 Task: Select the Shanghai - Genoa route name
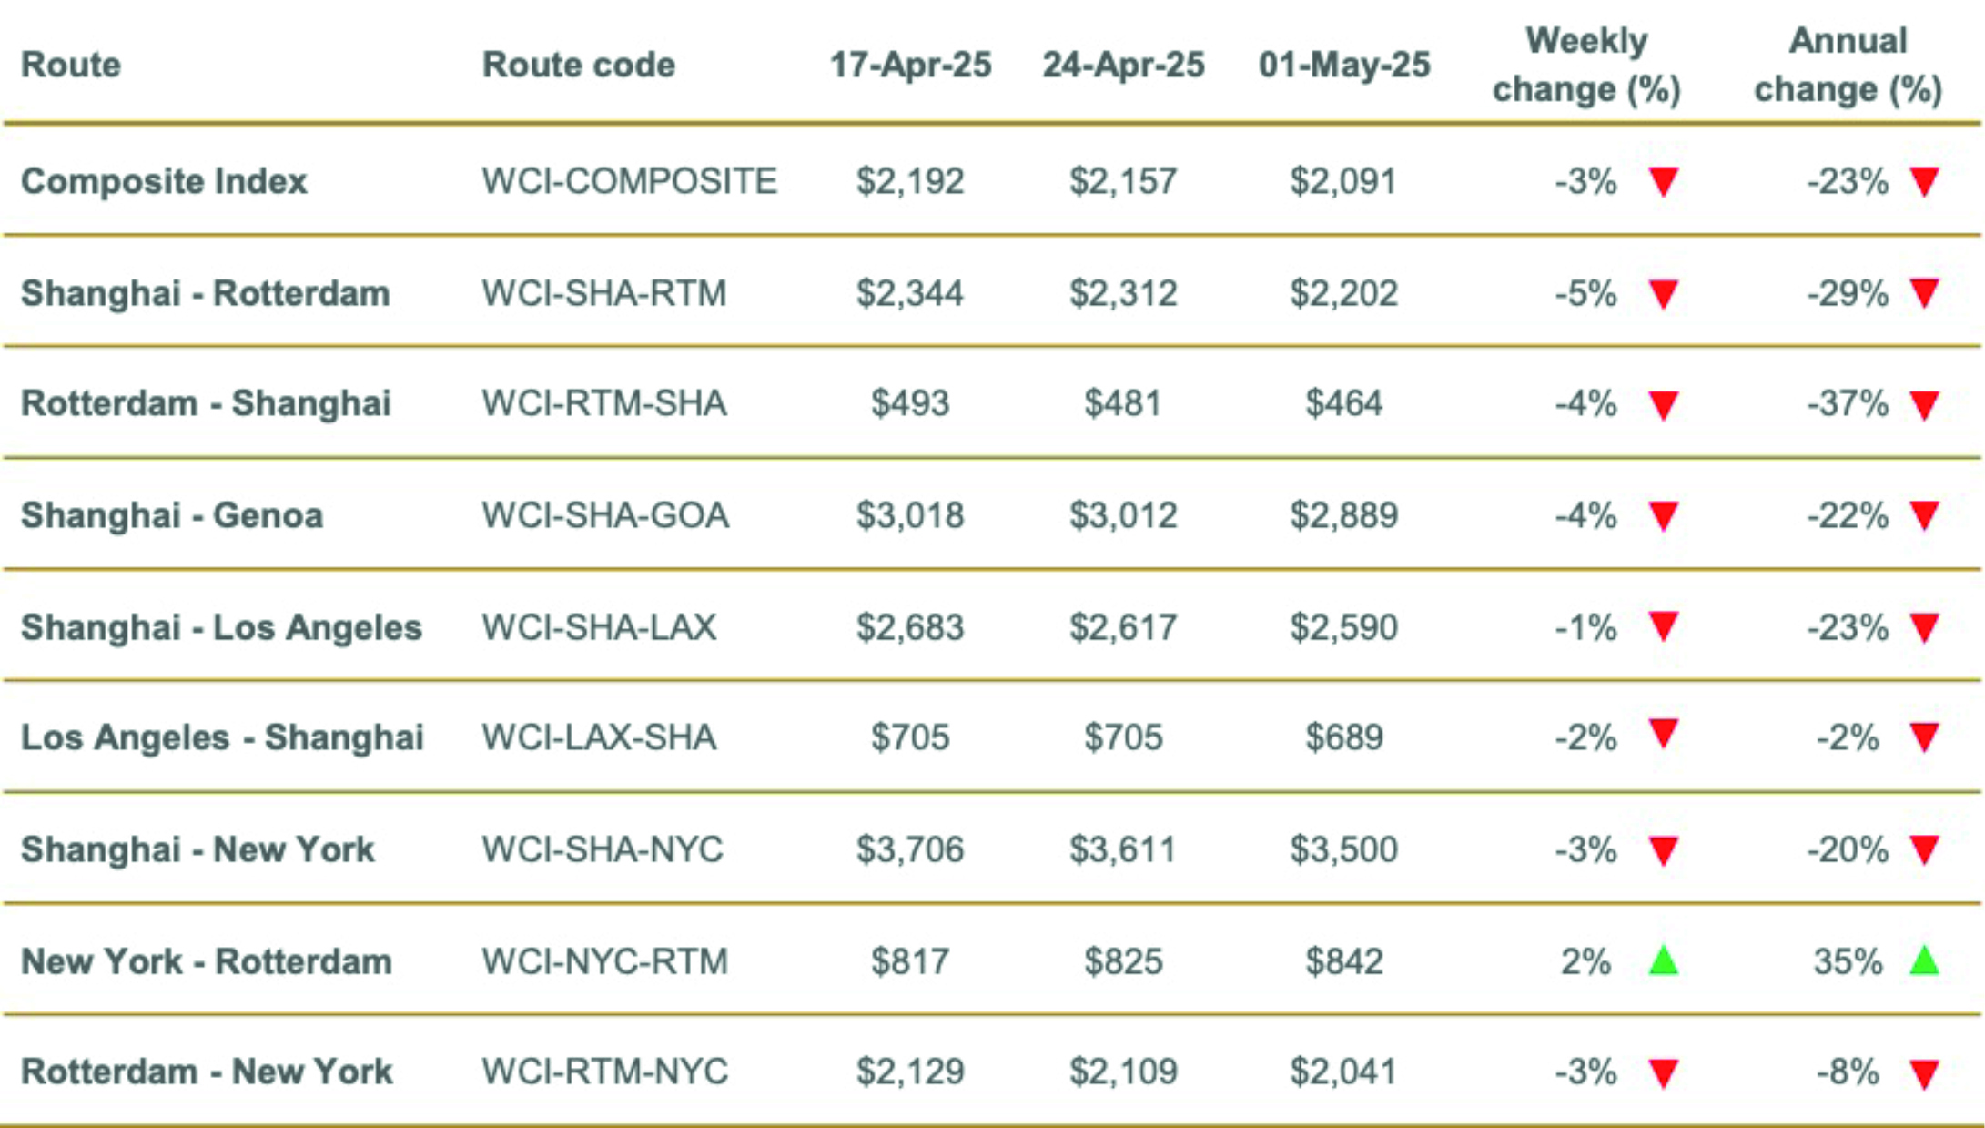(x=172, y=515)
